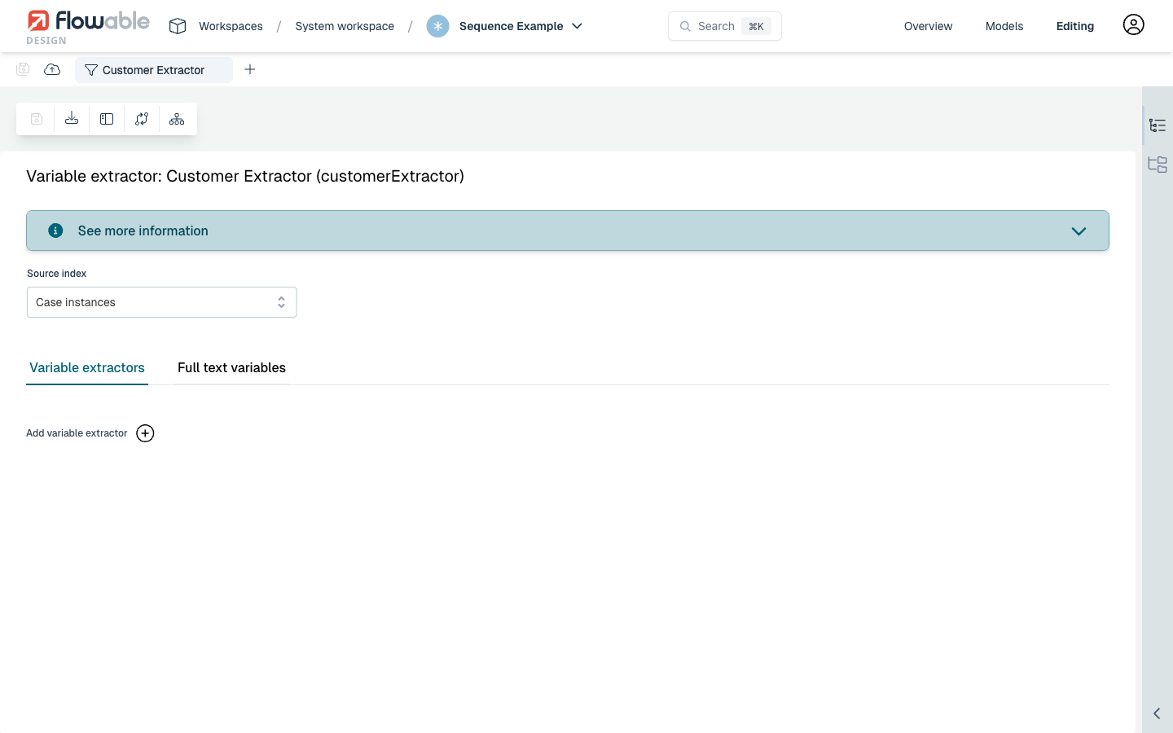Open the Source index dropdown

click(x=161, y=302)
